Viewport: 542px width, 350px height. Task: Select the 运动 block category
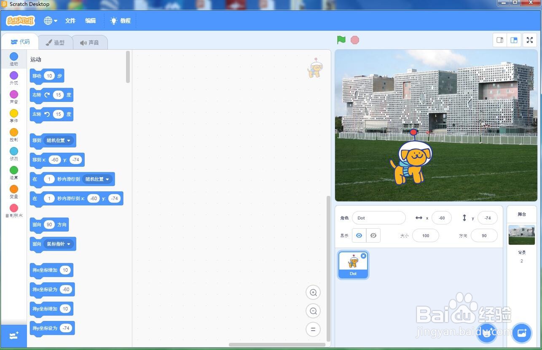tap(14, 59)
